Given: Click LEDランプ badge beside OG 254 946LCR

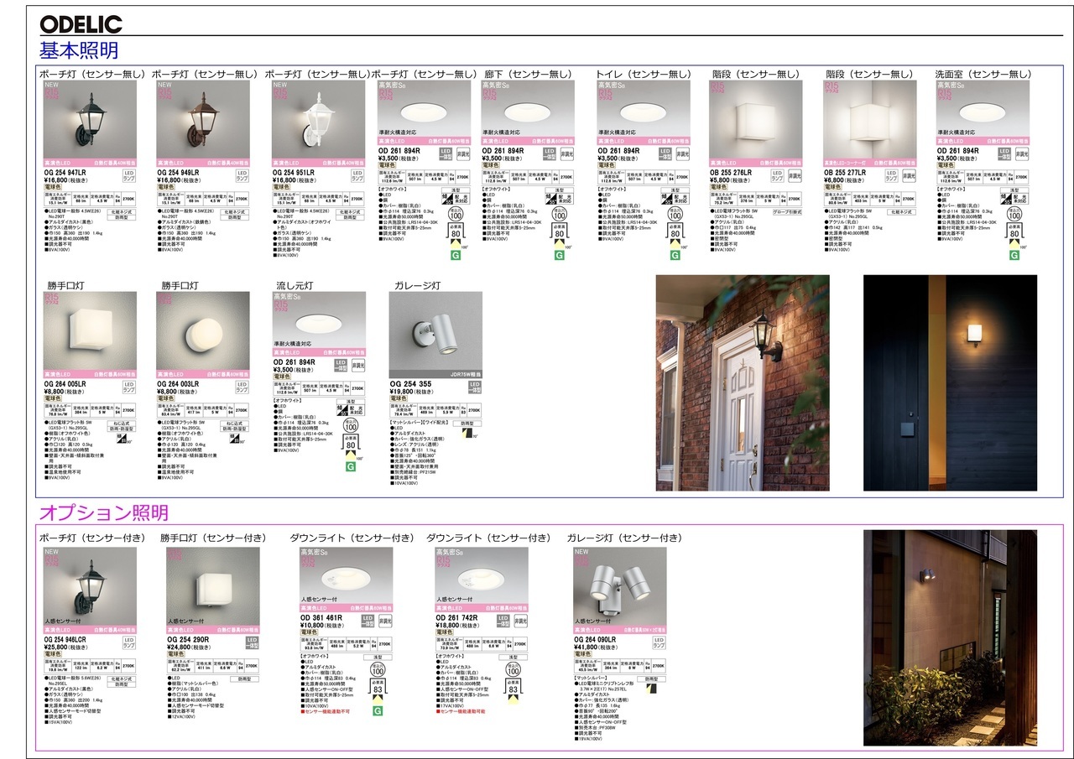Looking at the screenshot, I should coord(128,642).
